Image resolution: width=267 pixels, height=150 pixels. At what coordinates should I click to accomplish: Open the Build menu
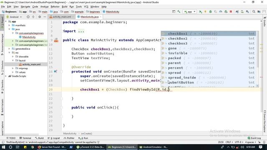coord(64,7)
